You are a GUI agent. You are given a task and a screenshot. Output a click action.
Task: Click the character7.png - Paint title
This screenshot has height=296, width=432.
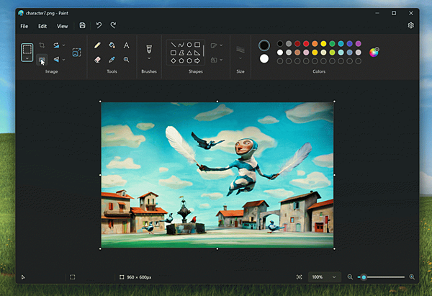point(47,13)
